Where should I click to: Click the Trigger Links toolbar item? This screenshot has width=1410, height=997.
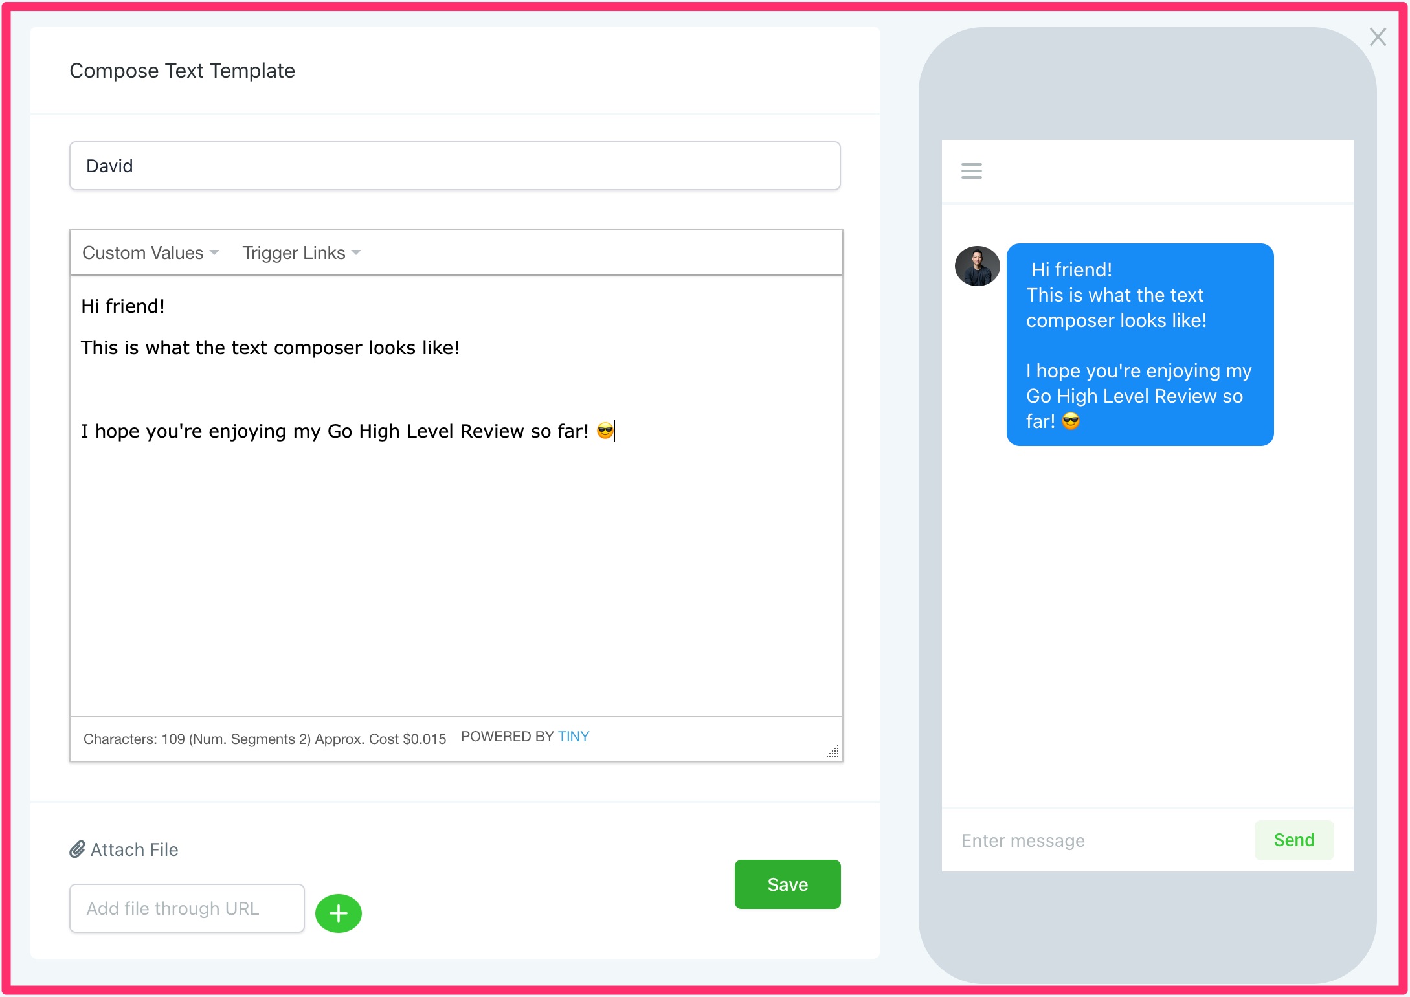pyautogui.click(x=299, y=251)
